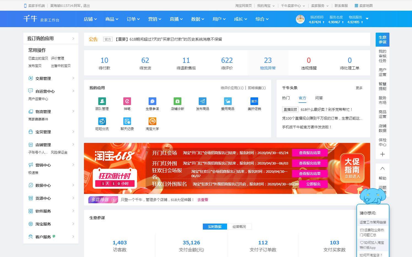Open the 团队管理 app icon

point(102,101)
